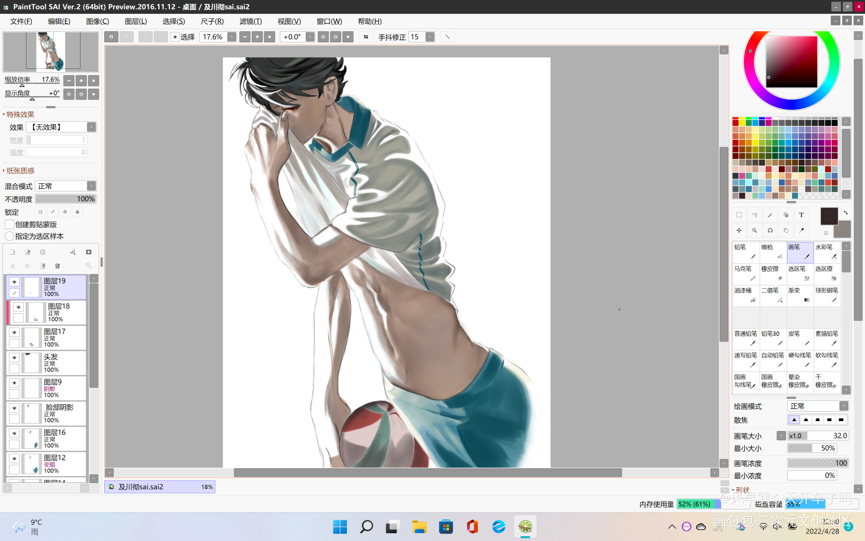Expand the 纸张质感 section
The height and width of the screenshot is (541, 865).
tap(20, 171)
